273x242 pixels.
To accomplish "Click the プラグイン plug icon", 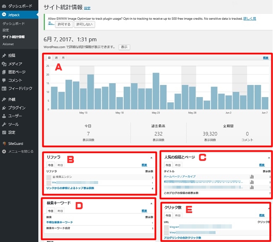I will click(x=4, y=108).
